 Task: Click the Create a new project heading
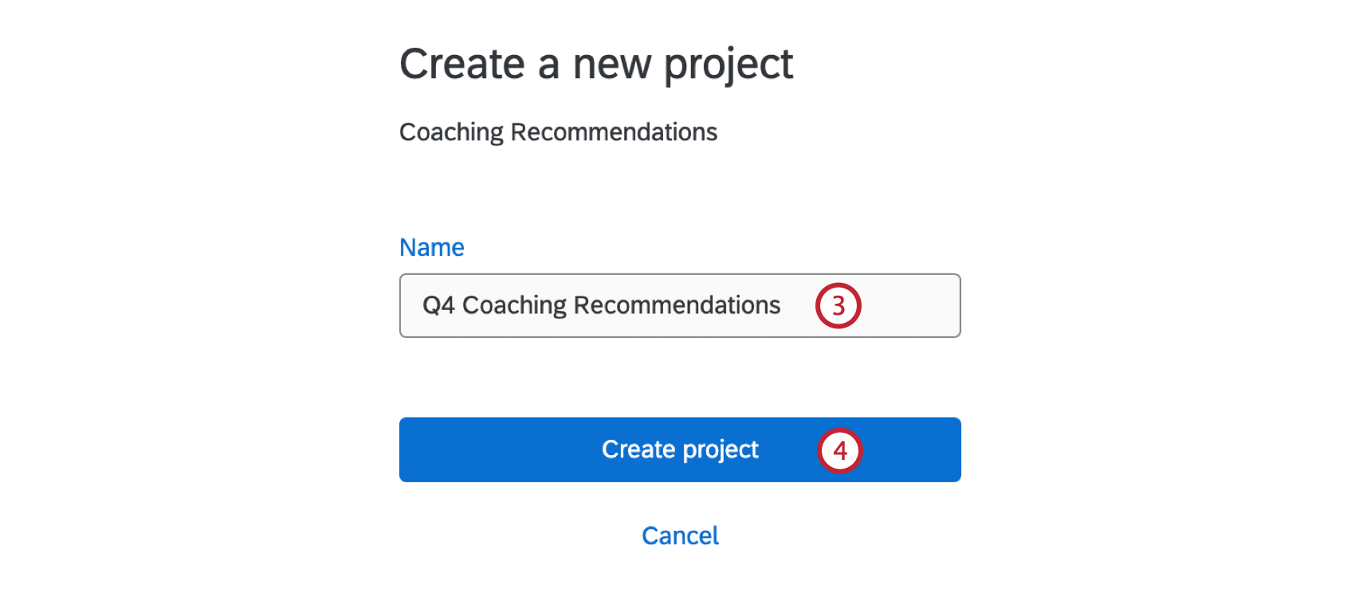[x=596, y=64]
